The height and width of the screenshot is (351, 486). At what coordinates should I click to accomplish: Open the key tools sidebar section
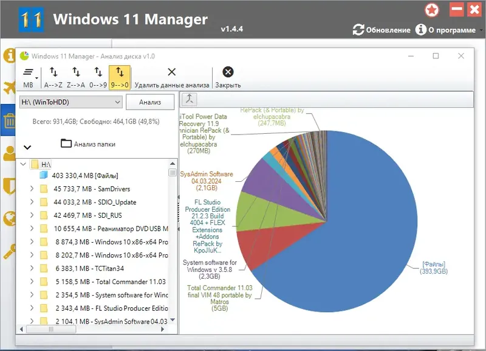10,251
